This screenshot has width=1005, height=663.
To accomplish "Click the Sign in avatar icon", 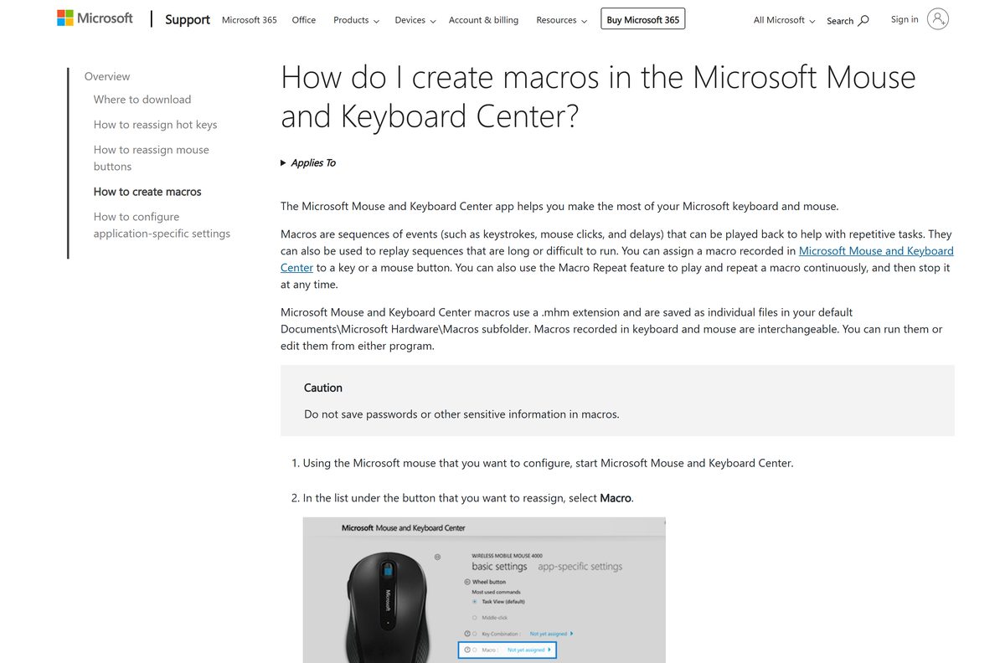I will pos(938,19).
